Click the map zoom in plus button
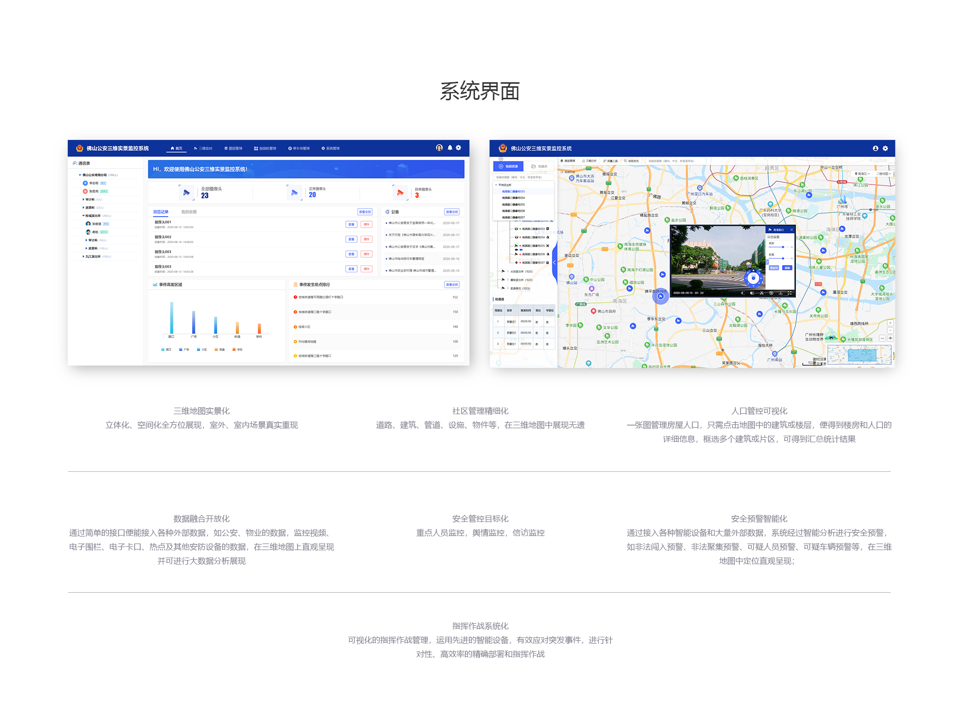Screen dimensions: 963x709 click(x=890, y=323)
